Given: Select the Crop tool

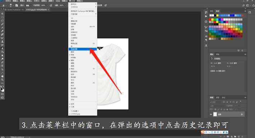Looking at the screenshot, I should point(2,28).
